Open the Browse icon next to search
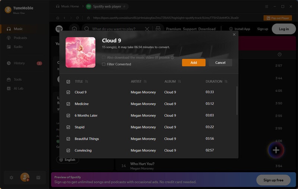The height and width of the screenshot is (189, 298). [158, 29]
